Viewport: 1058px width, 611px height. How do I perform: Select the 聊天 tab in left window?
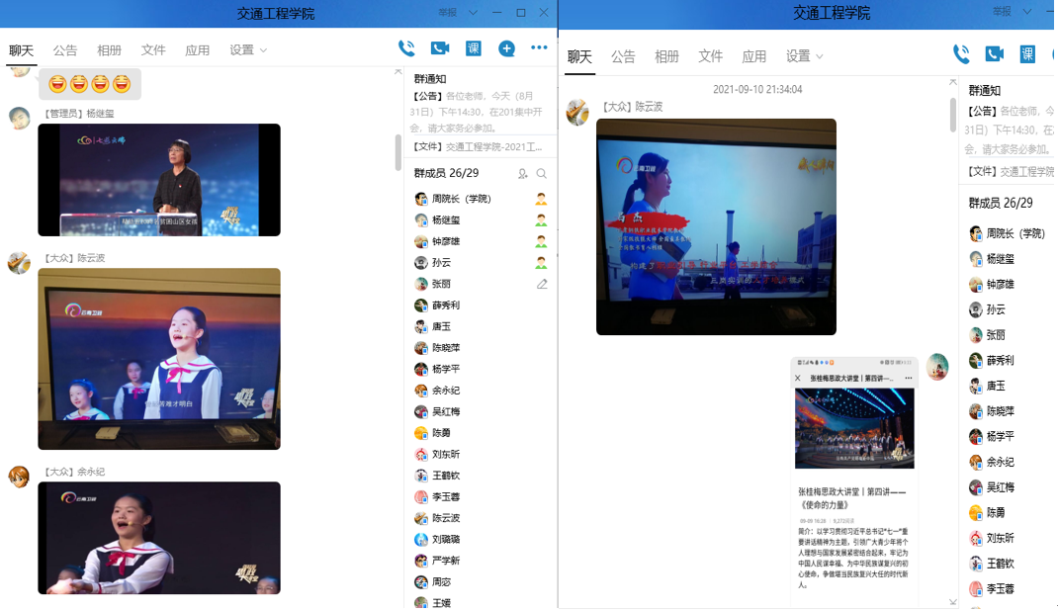point(21,49)
